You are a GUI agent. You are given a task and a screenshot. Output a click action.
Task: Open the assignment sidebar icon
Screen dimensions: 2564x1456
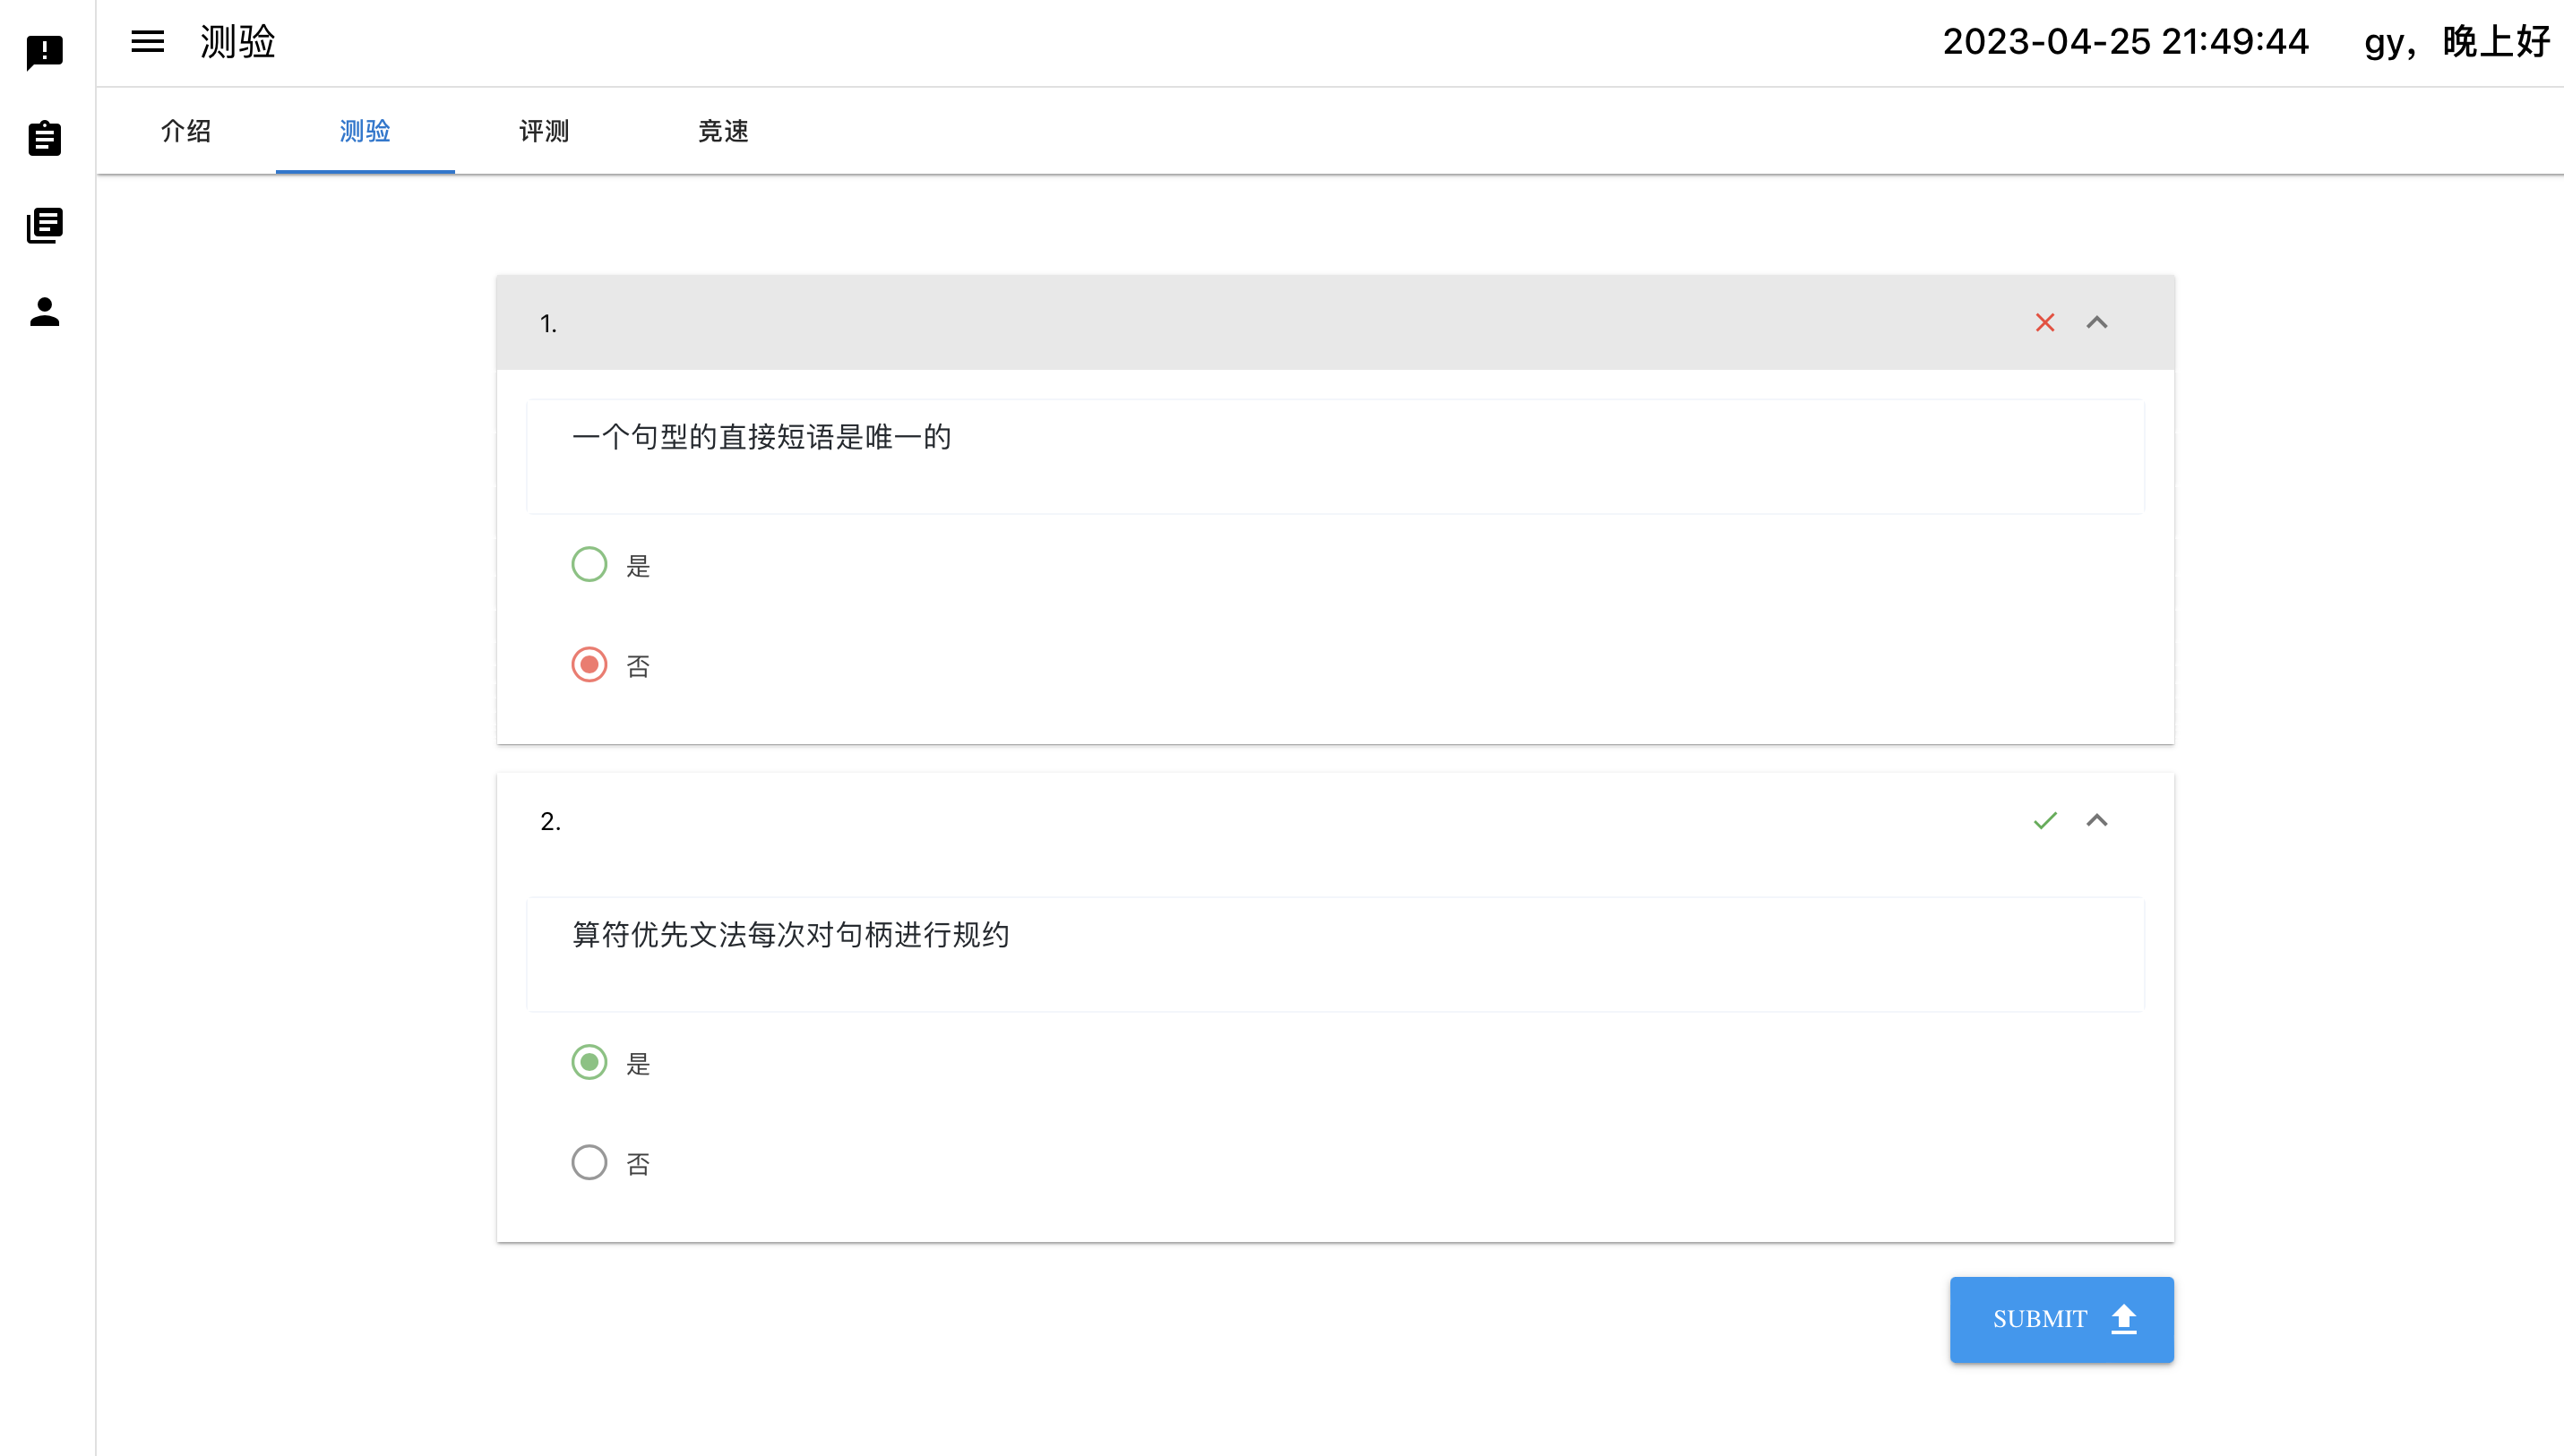point(44,139)
